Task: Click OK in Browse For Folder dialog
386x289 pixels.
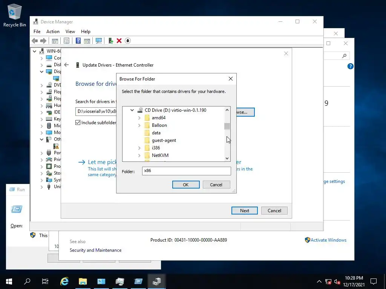Action: pos(186,184)
